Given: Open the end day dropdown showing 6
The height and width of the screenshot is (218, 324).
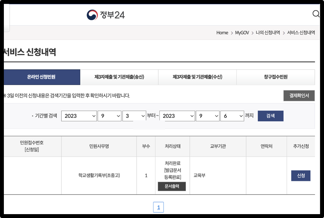Looking at the screenshot, I should click(x=232, y=116).
